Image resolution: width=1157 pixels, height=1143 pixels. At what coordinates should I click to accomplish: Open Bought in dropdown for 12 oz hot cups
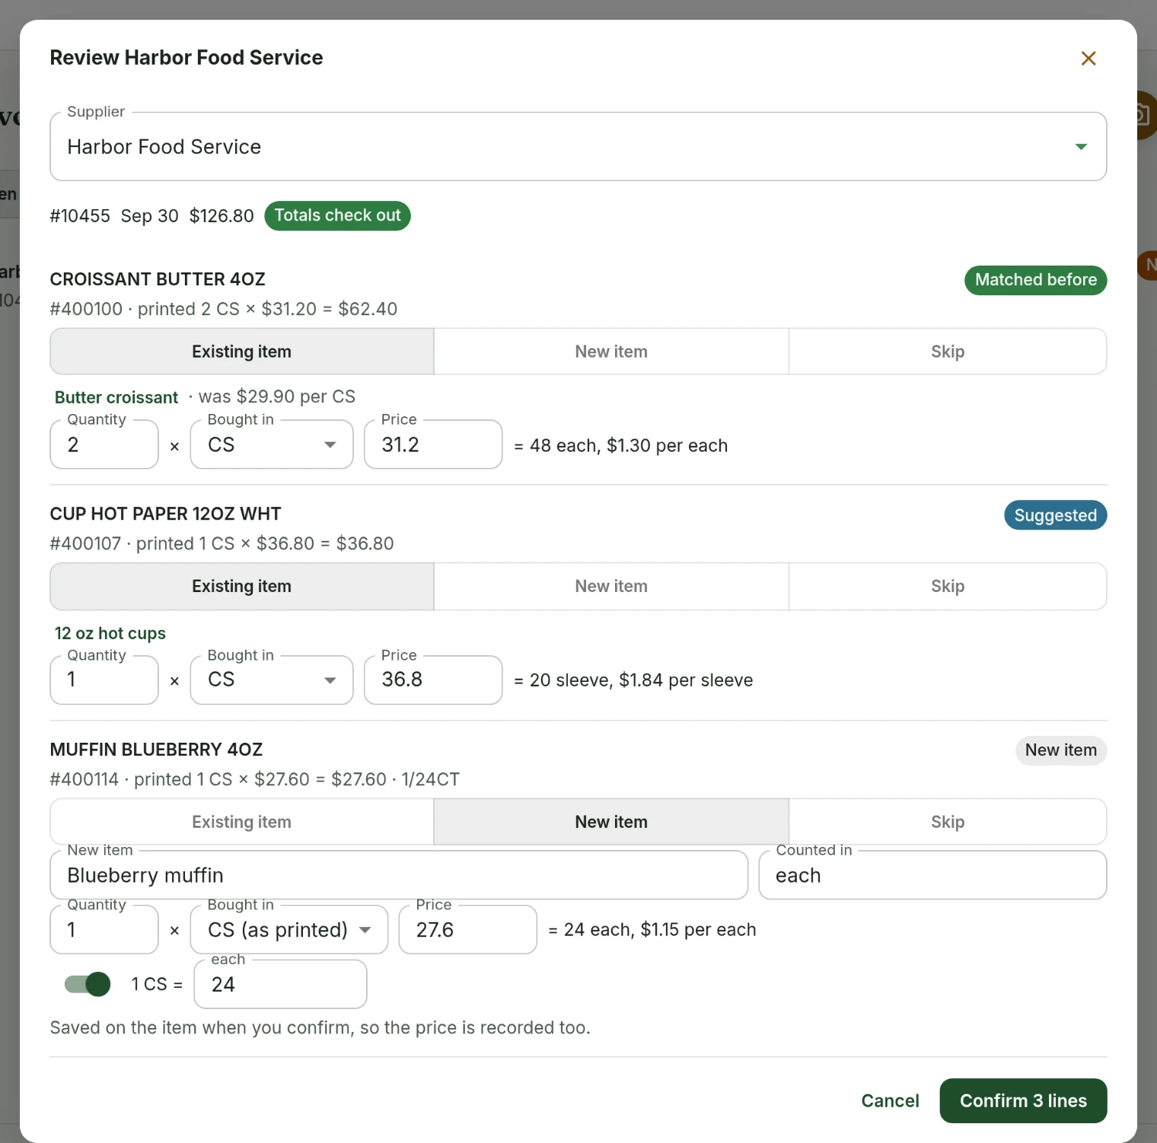click(272, 680)
